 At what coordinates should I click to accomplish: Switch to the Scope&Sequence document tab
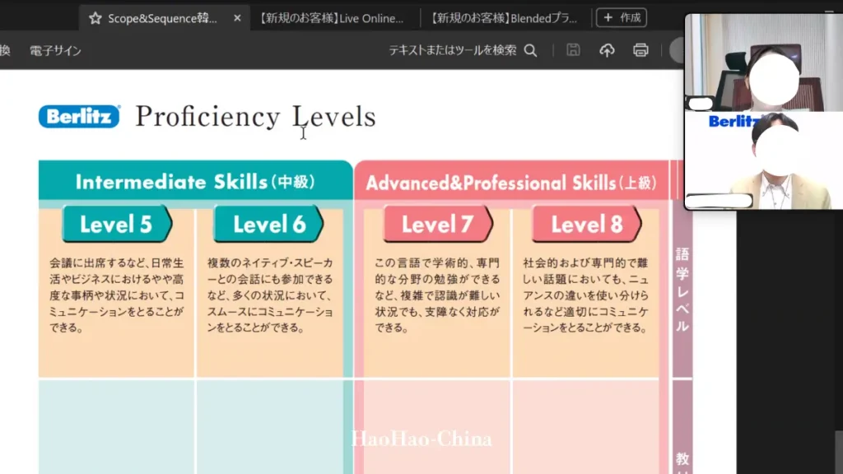pos(164,18)
